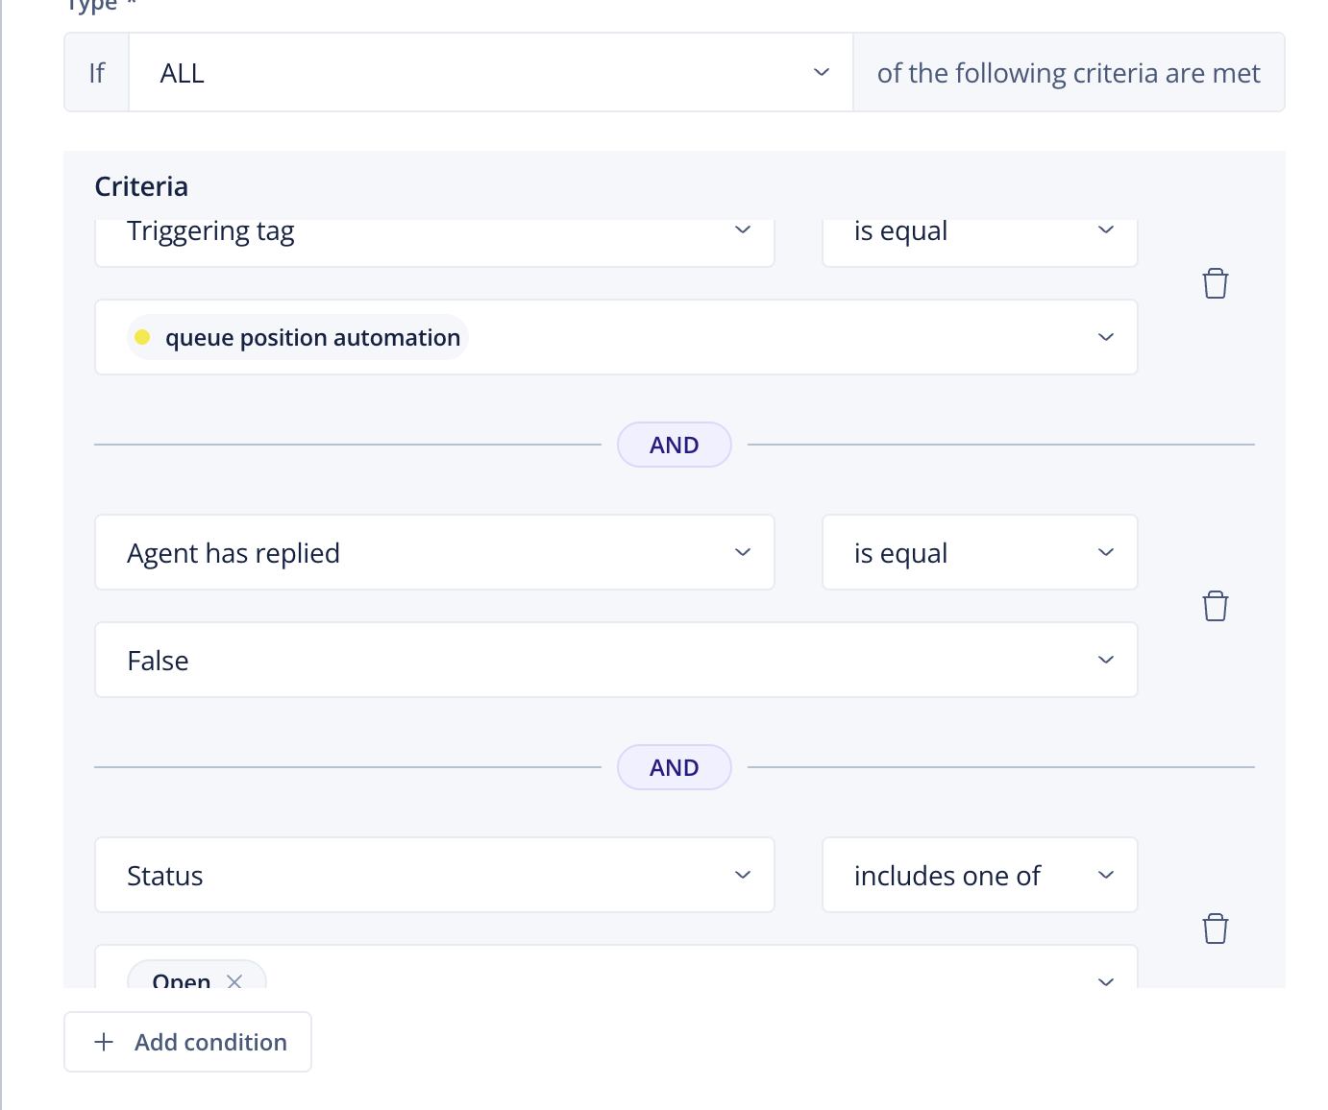Click the plus icon in Add condition
This screenshot has height=1110, width=1328.
104,1042
